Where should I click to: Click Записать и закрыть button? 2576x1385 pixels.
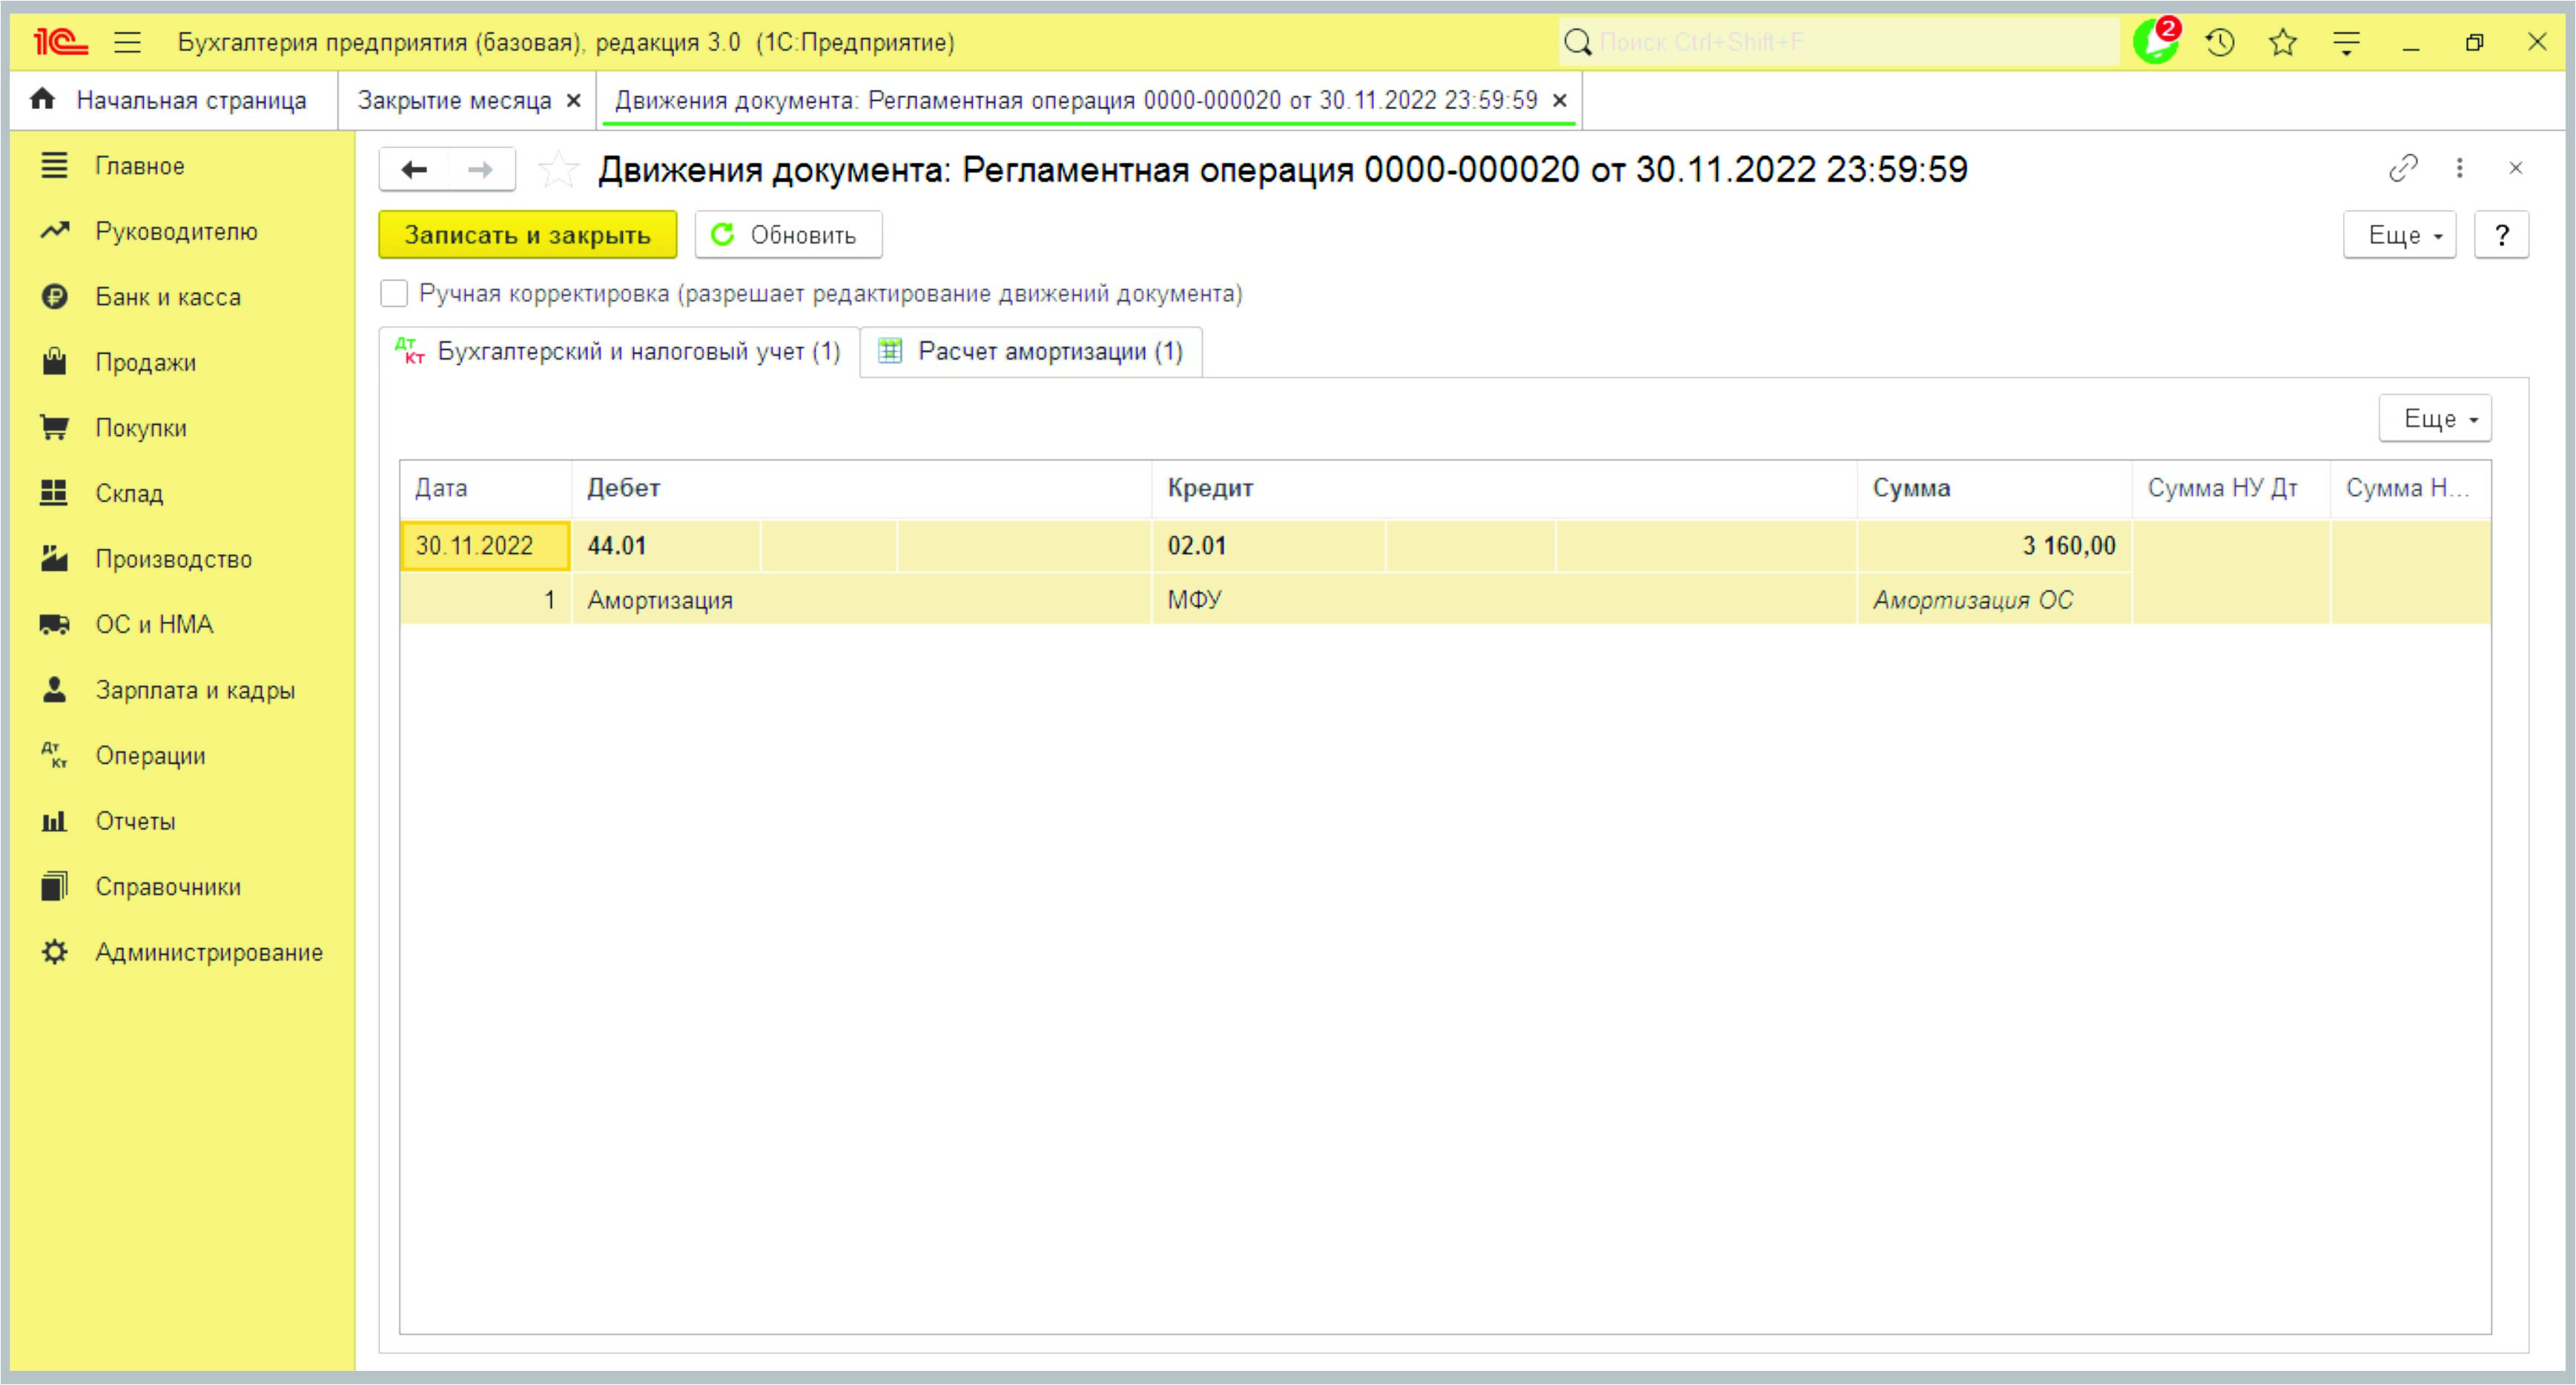click(527, 235)
